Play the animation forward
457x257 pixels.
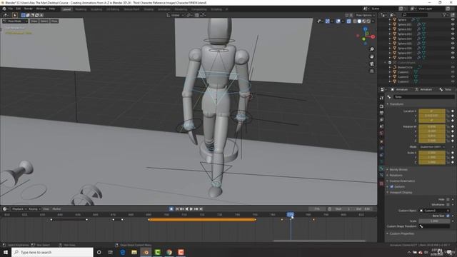[191, 209]
